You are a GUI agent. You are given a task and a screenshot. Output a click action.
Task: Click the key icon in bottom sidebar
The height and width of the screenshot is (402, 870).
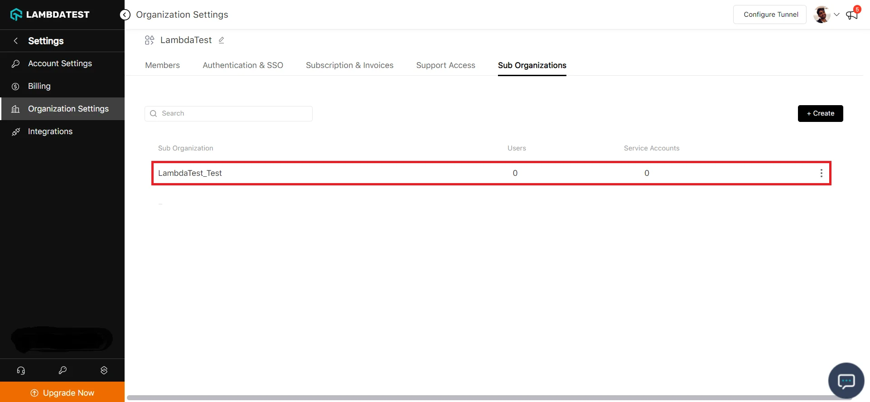[x=63, y=370]
